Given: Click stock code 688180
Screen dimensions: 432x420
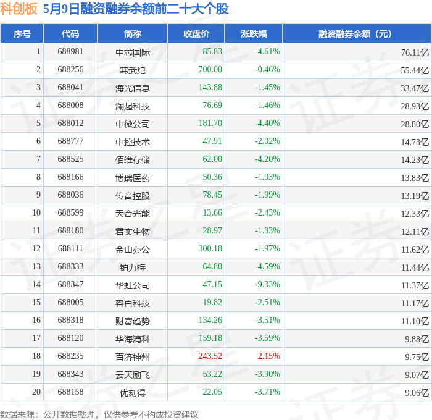Looking at the screenshot, I should click(x=70, y=230).
